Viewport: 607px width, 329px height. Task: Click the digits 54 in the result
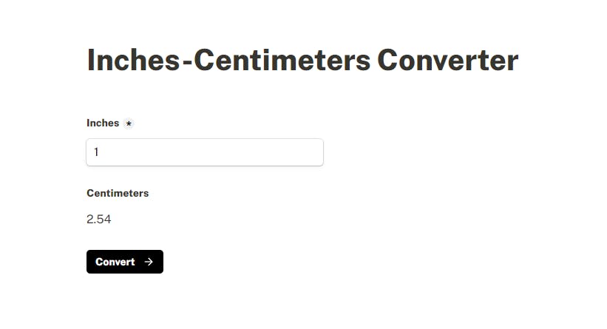[104, 219]
